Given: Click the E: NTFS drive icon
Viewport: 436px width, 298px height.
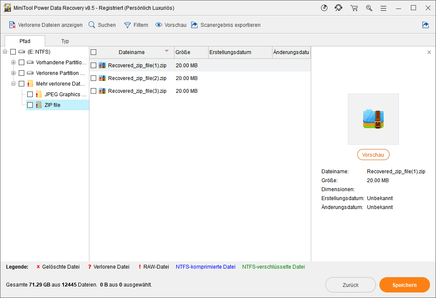Looking at the screenshot, I should click(x=22, y=52).
